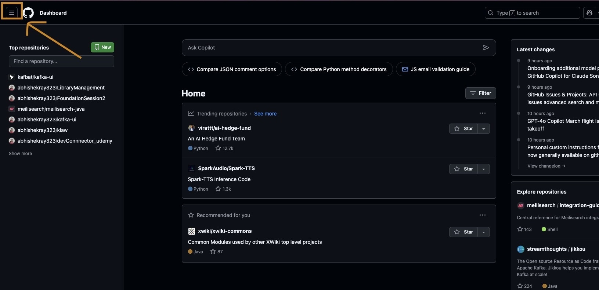This screenshot has width=599, height=290.
Task: Star the virattt/ai-hedge-fund repository
Action: 463,129
